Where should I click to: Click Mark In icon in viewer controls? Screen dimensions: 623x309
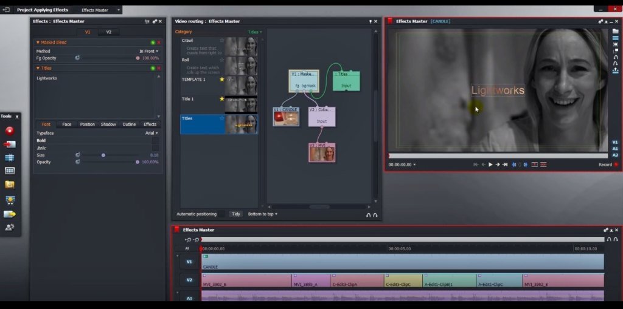coord(514,165)
